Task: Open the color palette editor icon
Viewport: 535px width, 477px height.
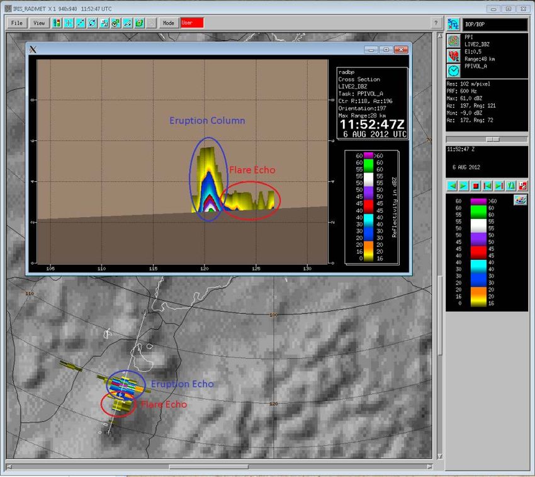Action: click(x=520, y=200)
